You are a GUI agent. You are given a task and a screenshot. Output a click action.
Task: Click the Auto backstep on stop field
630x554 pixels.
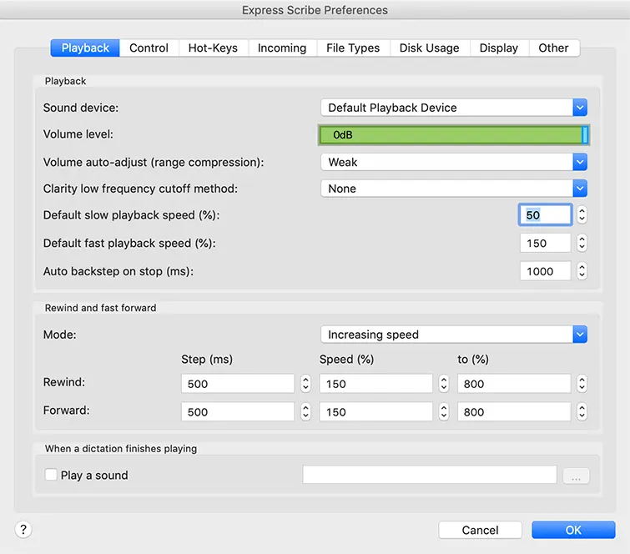(545, 271)
